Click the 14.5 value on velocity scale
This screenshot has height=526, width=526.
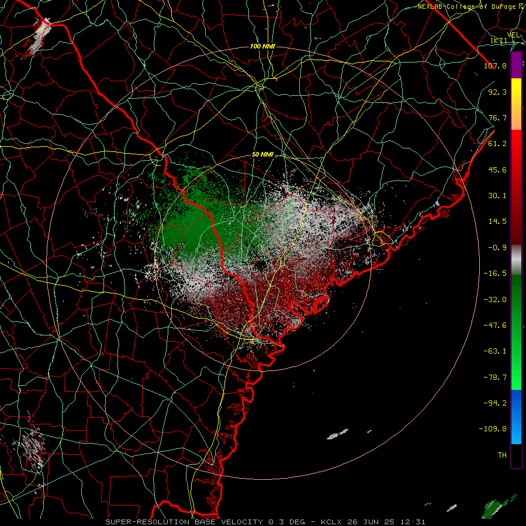pos(497,222)
